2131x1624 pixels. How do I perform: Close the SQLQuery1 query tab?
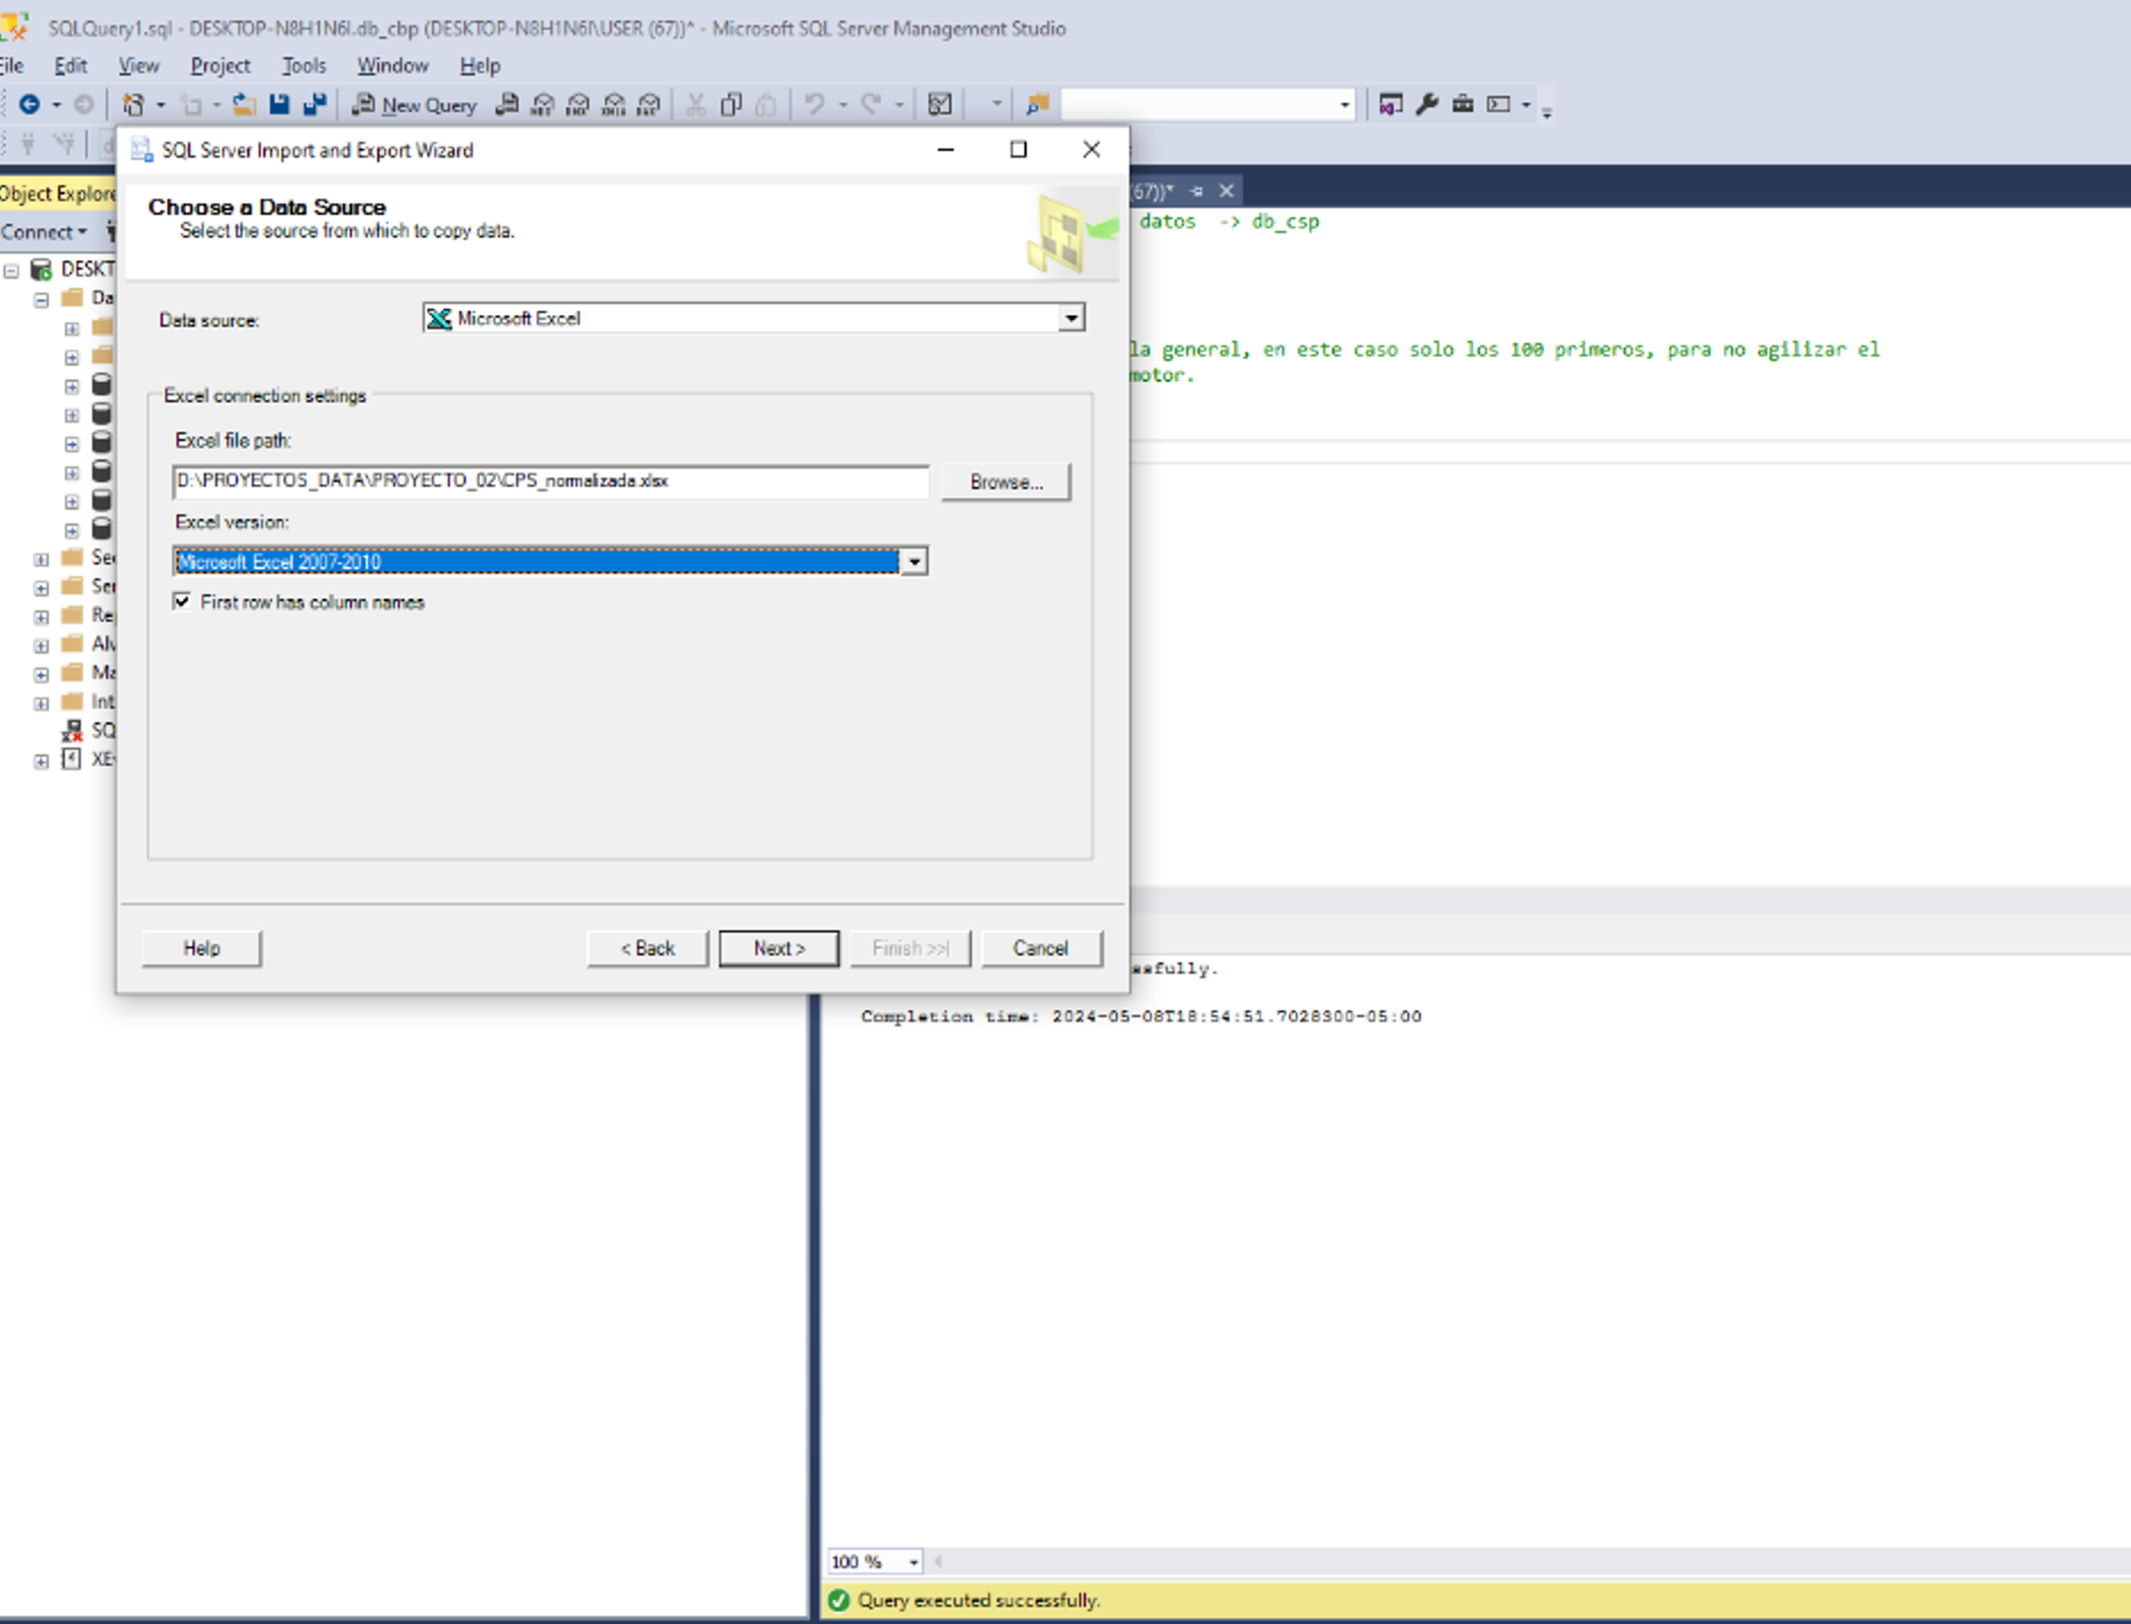(x=1226, y=191)
